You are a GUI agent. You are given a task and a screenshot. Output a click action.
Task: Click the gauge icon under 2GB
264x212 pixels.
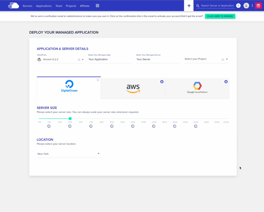70,126
